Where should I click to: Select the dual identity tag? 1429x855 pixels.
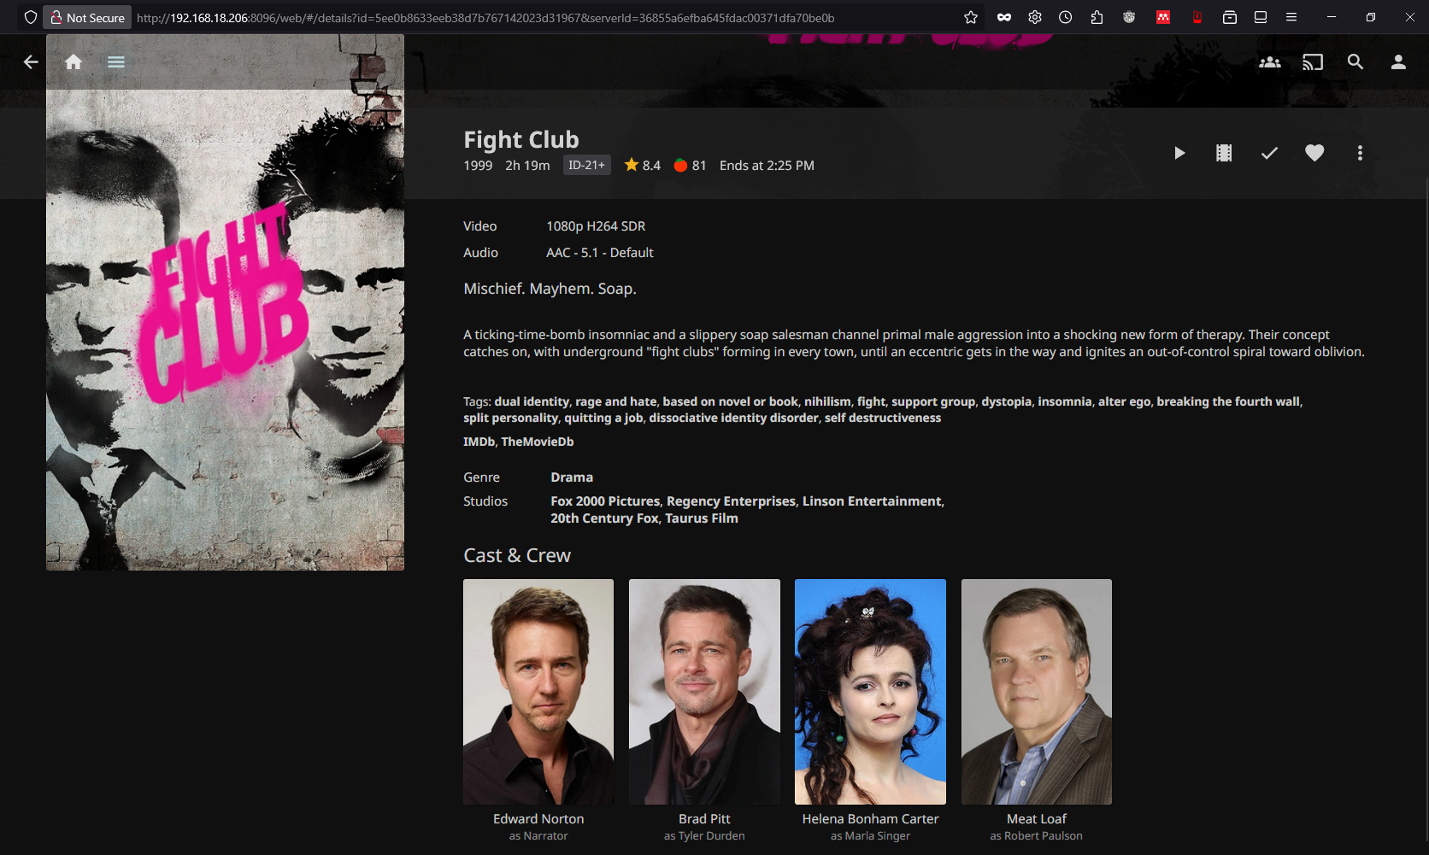[532, 401]
